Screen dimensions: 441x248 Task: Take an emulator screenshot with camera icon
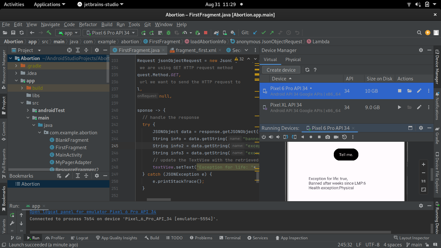[328, 137]
